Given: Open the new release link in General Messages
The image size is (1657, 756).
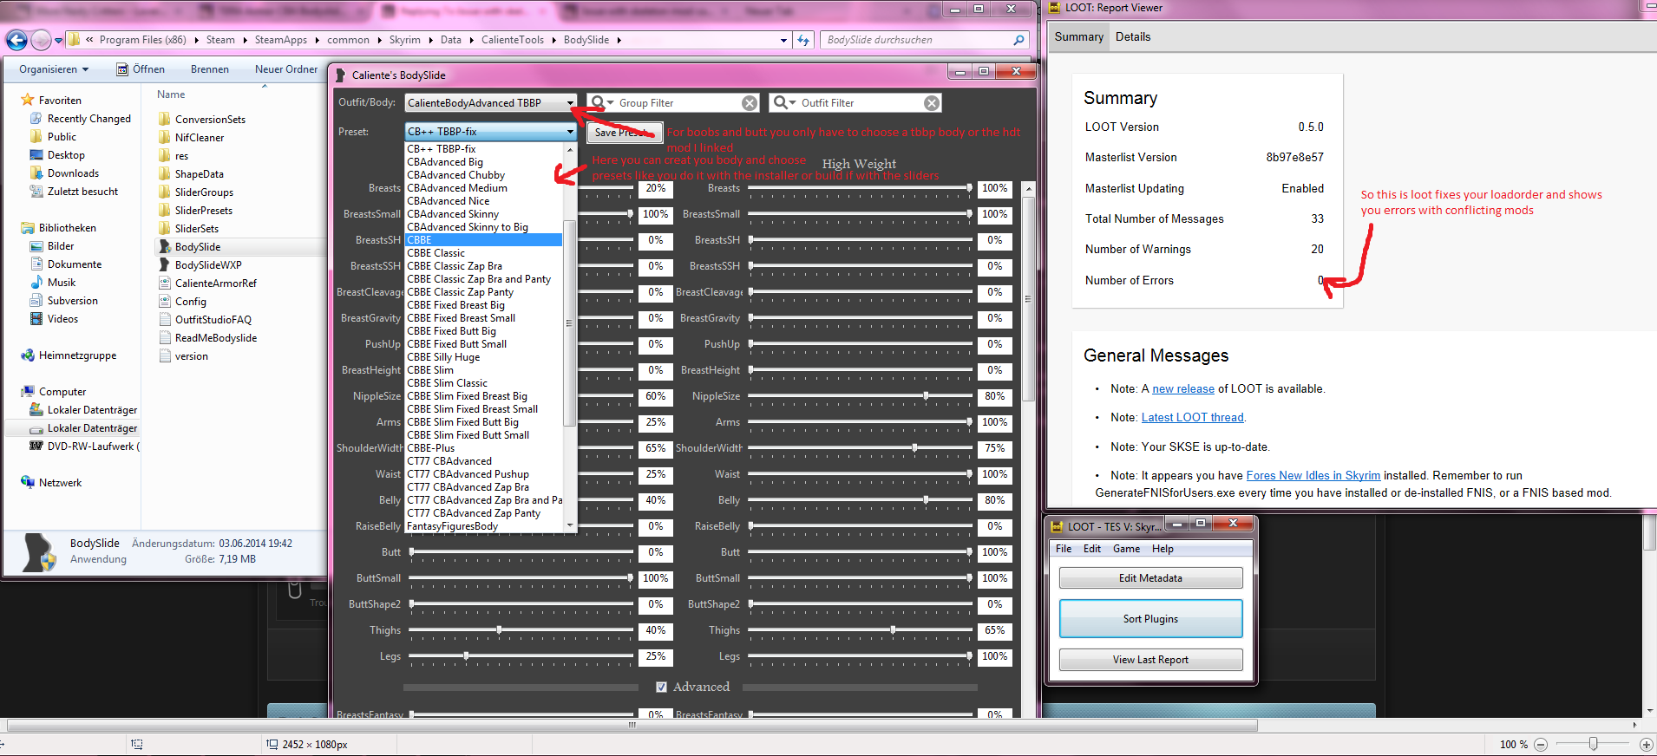Looking at the screenshot, I should click(x=1183, y=388).
